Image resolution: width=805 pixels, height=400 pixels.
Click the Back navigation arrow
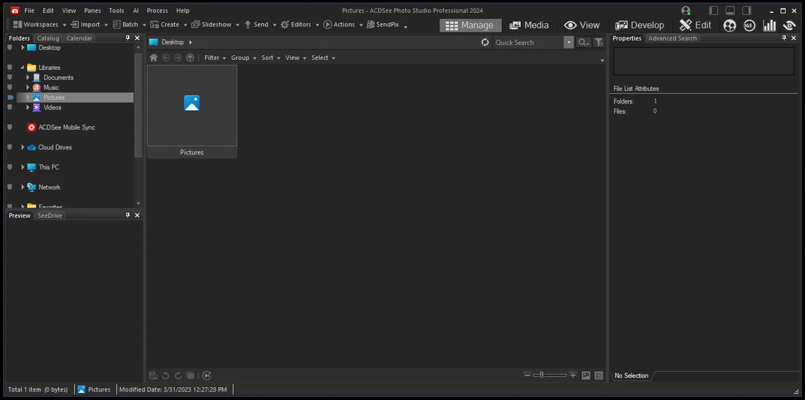point(166,58)
